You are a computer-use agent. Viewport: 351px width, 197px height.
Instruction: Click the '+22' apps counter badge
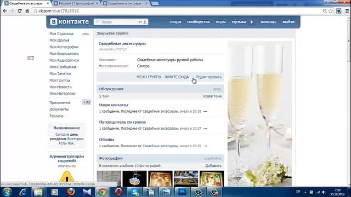[x=87, y=102]
